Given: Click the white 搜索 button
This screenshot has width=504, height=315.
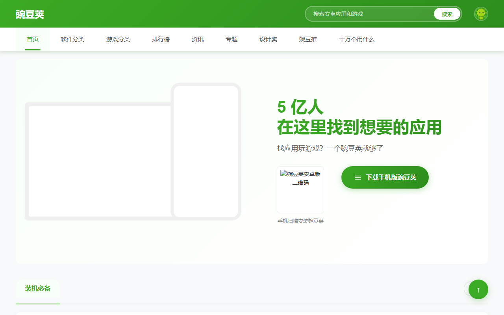Looking at the screenshot, I should click(447, 14).
